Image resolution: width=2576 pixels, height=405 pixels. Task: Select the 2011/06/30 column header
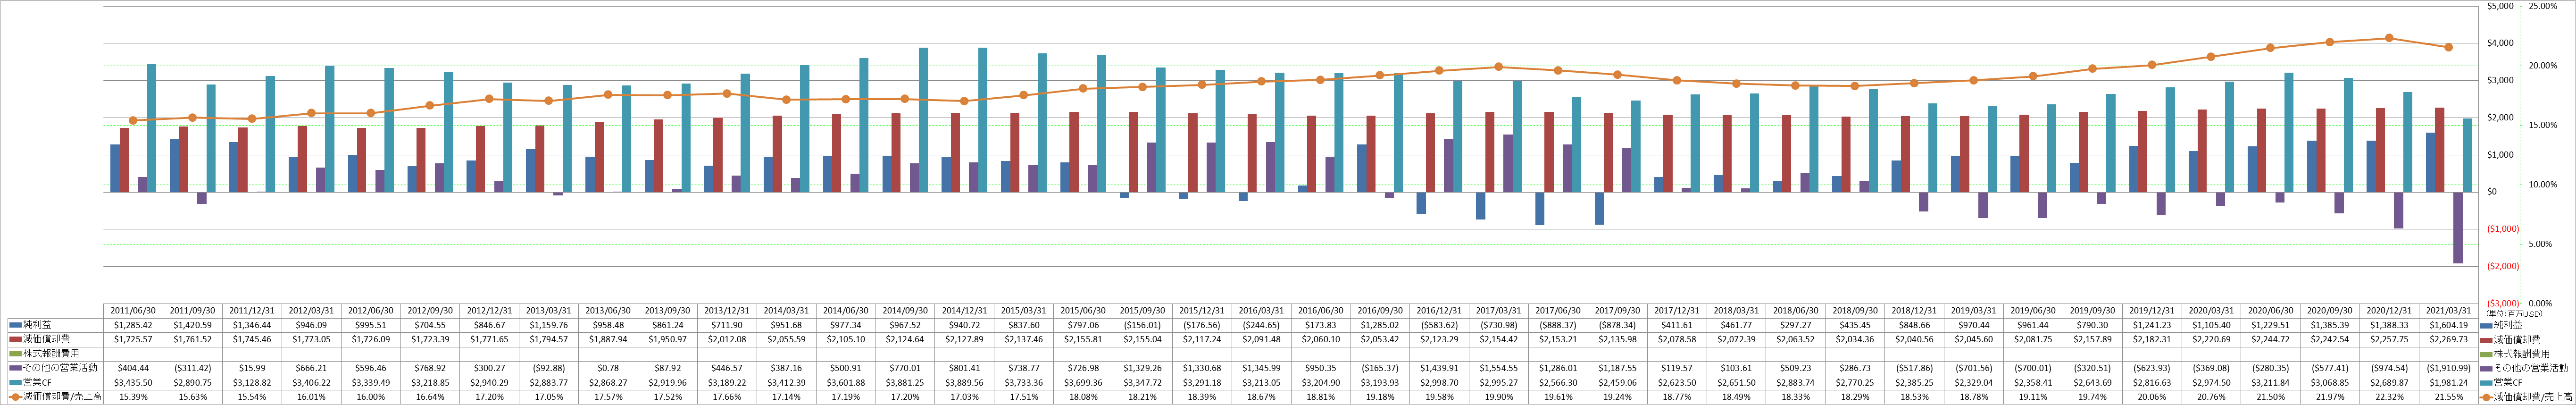[x=133, y=311]
